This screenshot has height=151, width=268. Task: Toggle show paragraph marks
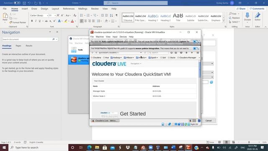[116, 16]
